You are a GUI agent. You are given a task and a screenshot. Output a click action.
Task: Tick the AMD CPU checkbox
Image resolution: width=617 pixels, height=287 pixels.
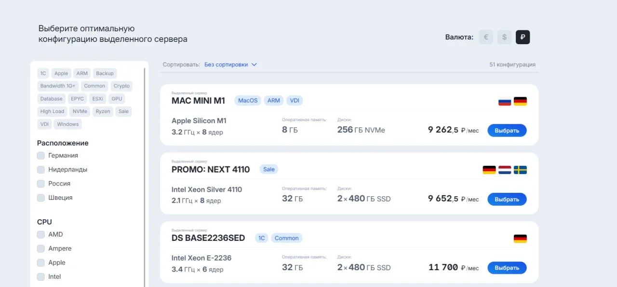41,235
